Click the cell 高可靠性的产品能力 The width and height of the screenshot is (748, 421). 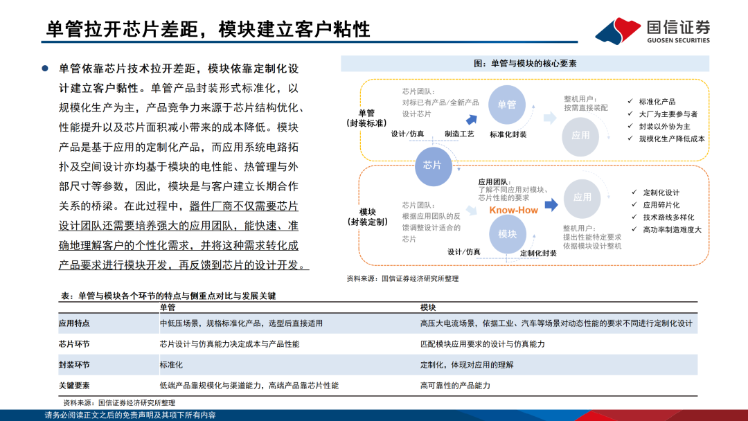455,385
